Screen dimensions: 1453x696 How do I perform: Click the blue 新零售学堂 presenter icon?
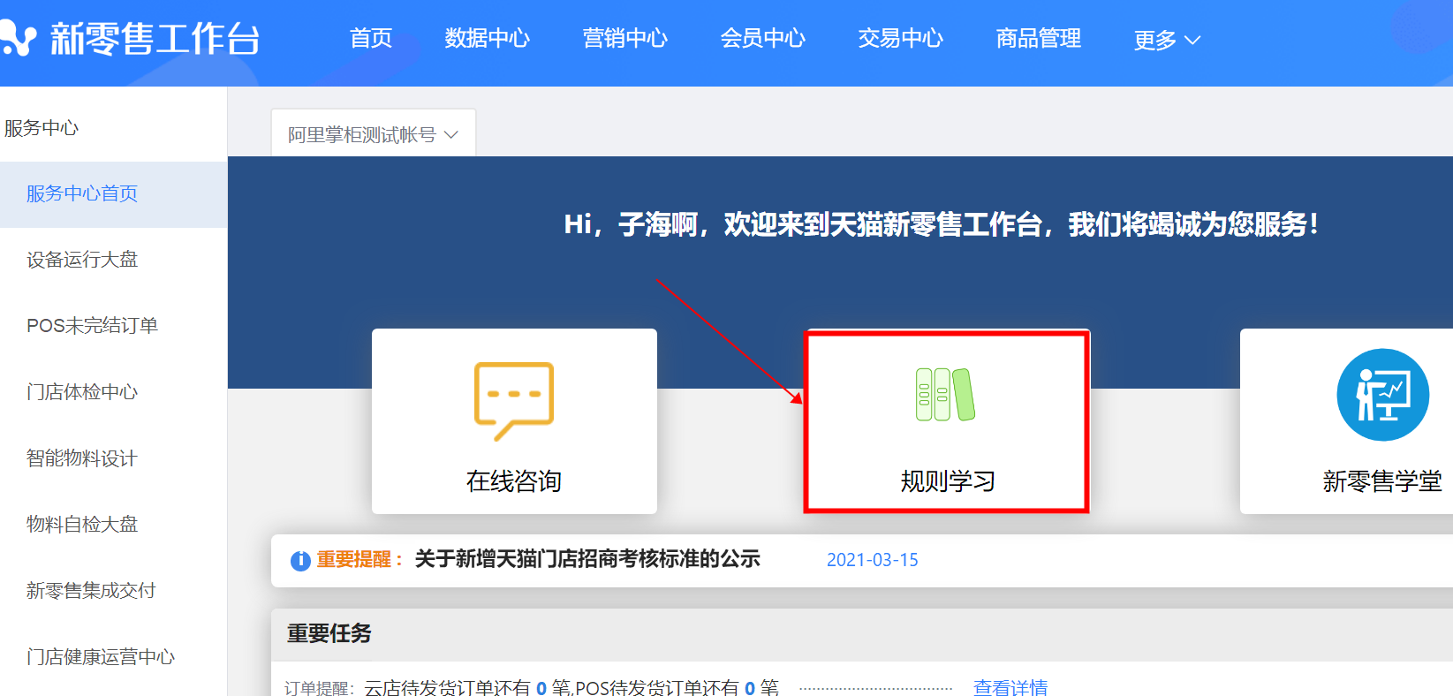1382,395
